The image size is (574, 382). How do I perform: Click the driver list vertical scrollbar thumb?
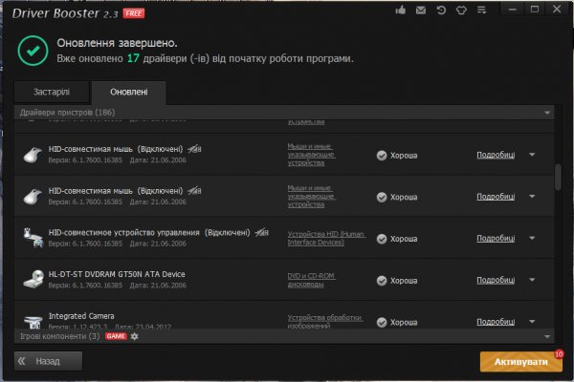point(558,177)
